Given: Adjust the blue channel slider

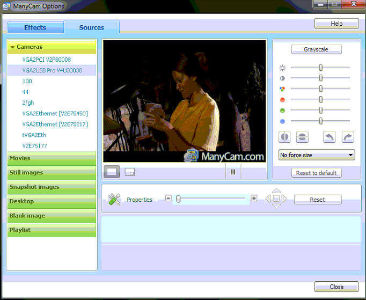Looking at the screenshot, I should point(320,121).
